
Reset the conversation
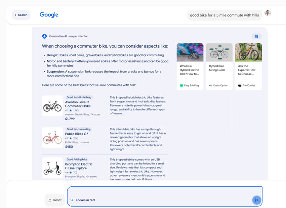coord(55,200)
